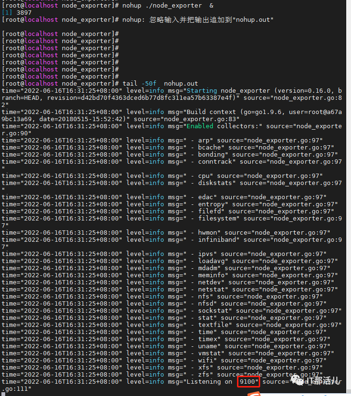Click the "cpu" collector name
This screenshot has height=396, width=351.
tap(204, 176)
